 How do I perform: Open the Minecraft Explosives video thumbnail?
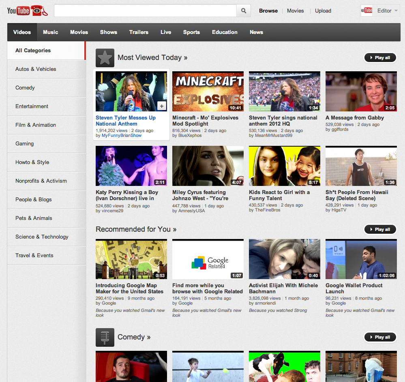pyautogui.click(x=208, y=92)
